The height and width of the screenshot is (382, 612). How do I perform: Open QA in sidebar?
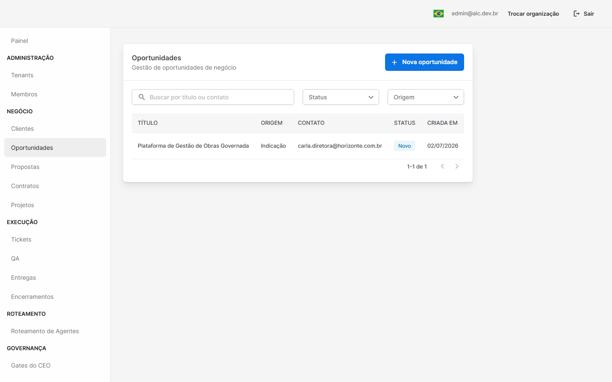point(55,258)
